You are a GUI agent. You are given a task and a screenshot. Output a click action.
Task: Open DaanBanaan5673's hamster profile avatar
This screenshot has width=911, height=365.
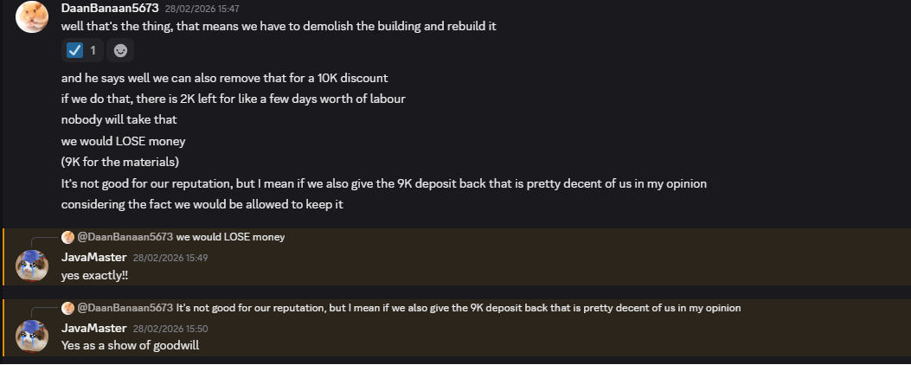(x=33, y=16)
